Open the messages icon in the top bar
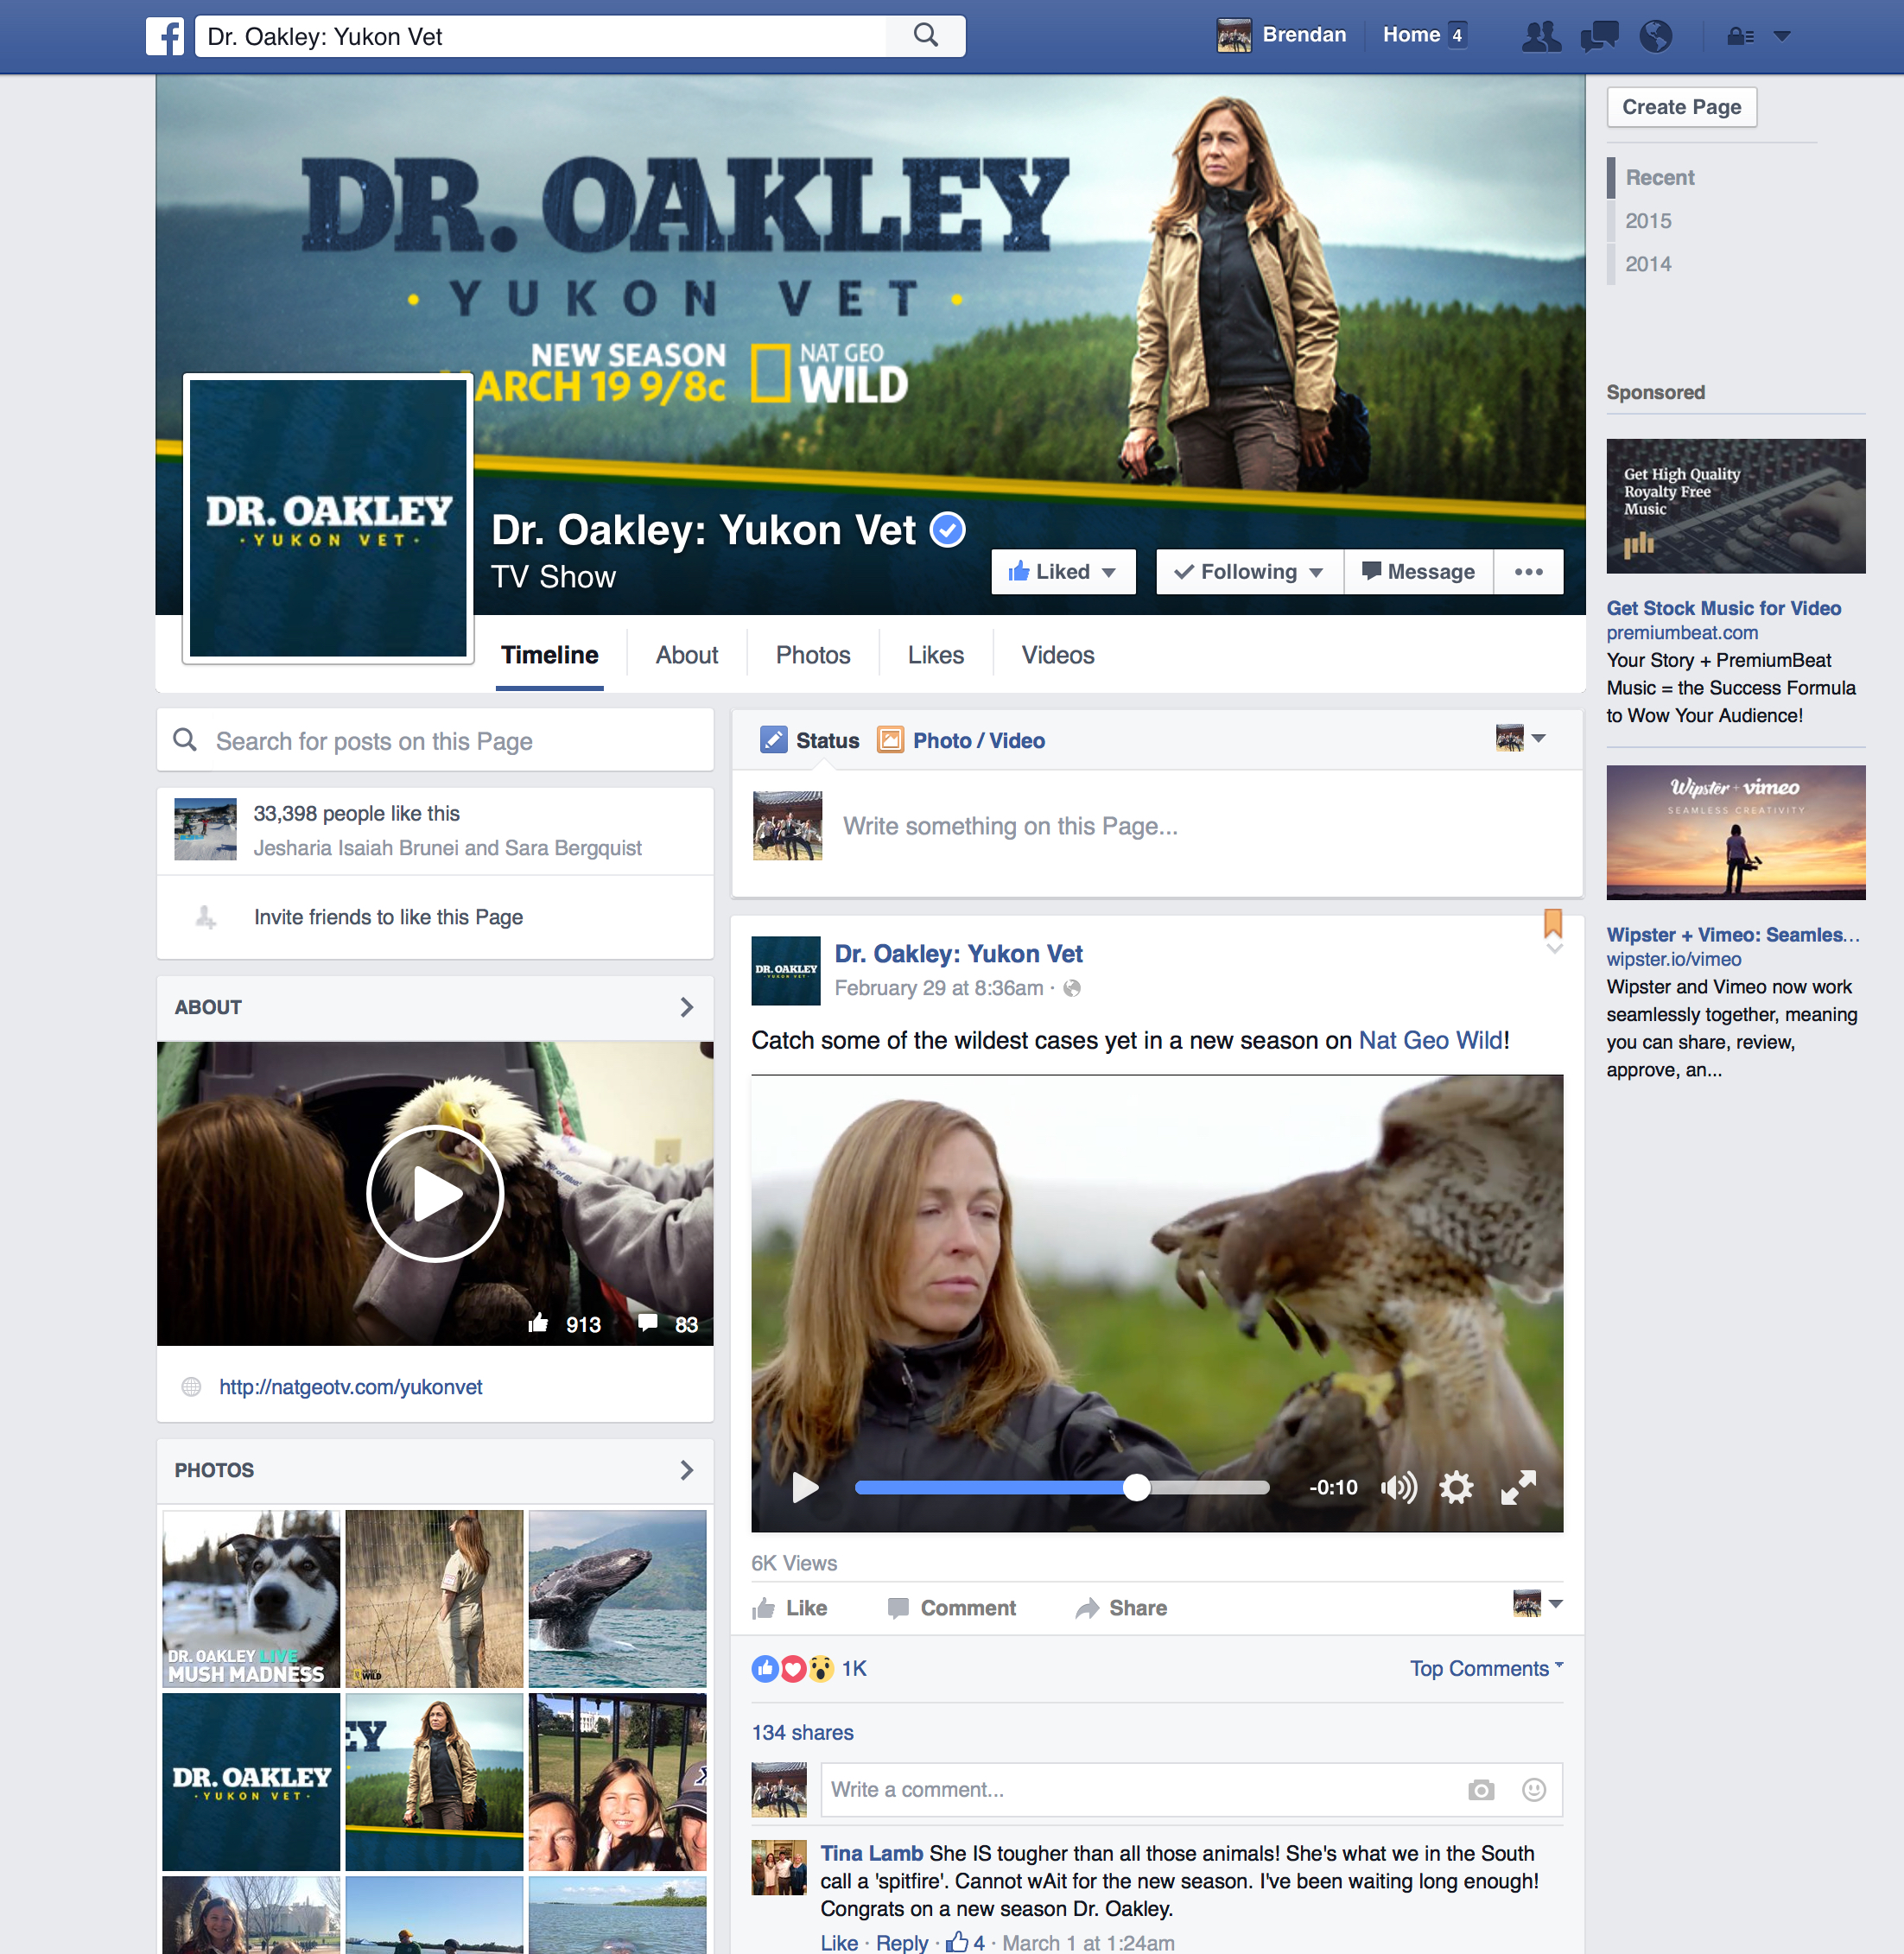The width and height of the screenshot is (1904, 1954). pos(1599,36)
